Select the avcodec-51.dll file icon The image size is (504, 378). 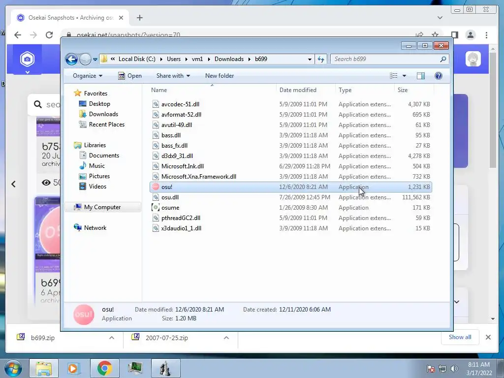click(156, 104)
